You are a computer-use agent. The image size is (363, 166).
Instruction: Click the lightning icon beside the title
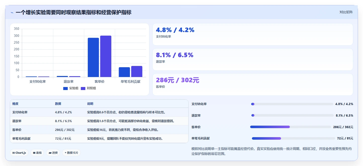click(12, 13)
